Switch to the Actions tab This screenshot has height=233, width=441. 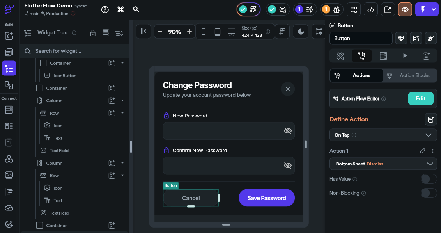pyautogui.click(x=356, y=75)
